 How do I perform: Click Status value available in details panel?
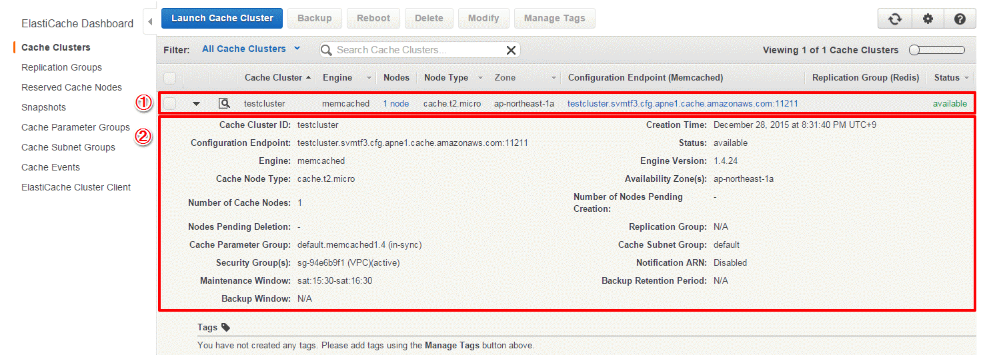click(730, 143)
